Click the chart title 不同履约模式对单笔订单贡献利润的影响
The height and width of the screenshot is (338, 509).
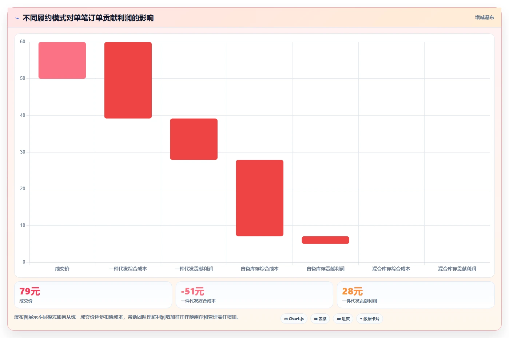click(x=88, y=18)
